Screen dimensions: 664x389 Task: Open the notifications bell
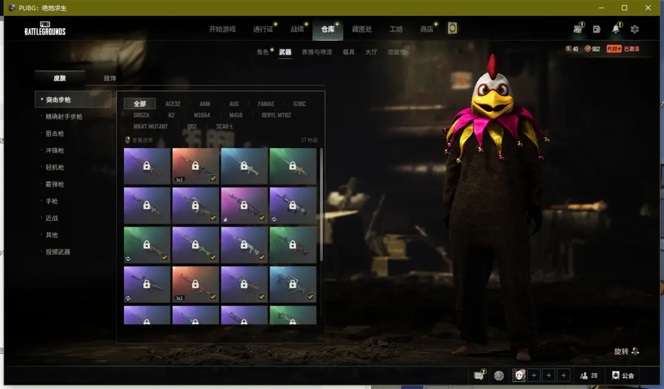(x=615, y=29)
